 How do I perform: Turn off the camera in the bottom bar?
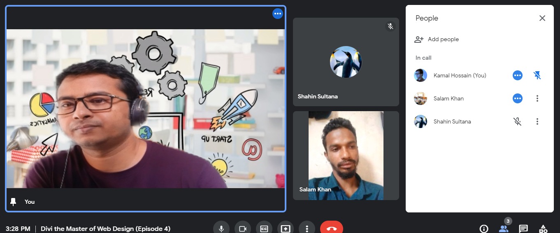(243, 228)
